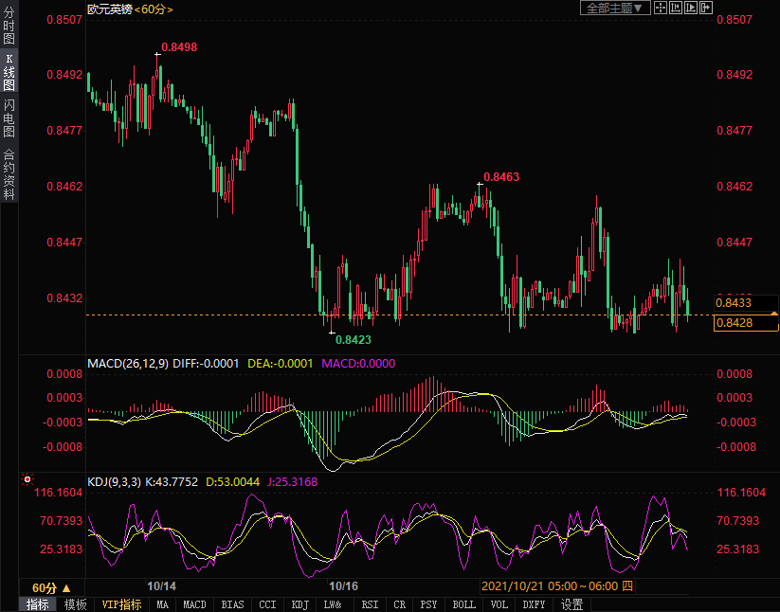Toggle the MACD indicator button
Screen dimensions: 780x612
point(194,604)
